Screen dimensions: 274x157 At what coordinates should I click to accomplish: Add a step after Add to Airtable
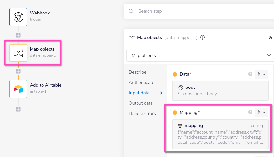click(x=18, y=109)
